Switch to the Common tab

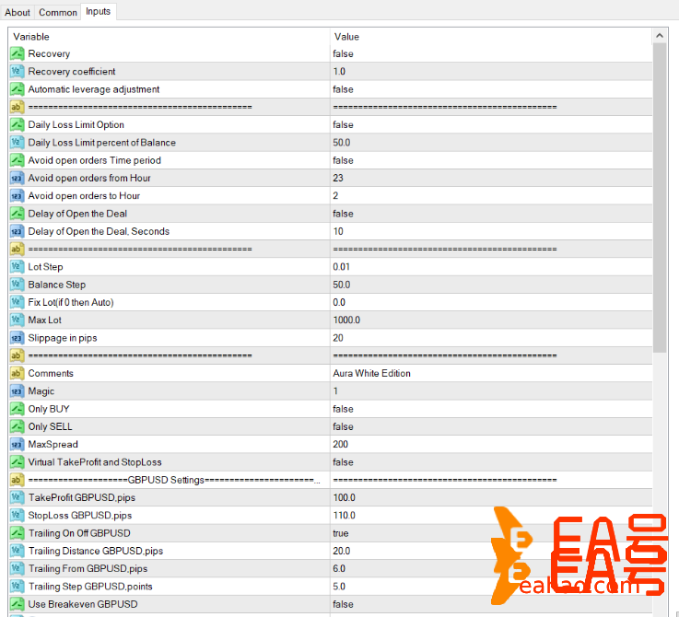point(58,12)
